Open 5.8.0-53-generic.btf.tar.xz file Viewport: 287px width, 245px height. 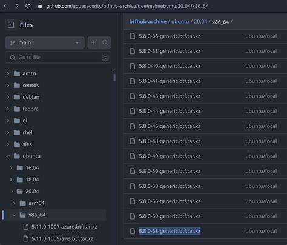pos(170,186)
